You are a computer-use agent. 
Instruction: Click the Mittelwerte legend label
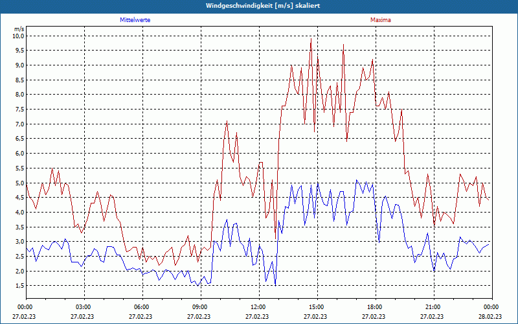click(x=135, y=20)
